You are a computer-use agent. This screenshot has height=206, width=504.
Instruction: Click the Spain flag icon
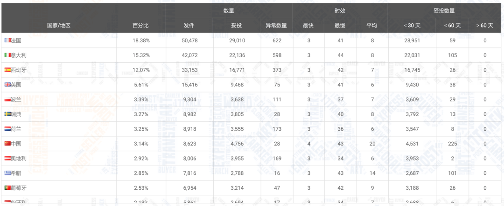pos(7,70)
